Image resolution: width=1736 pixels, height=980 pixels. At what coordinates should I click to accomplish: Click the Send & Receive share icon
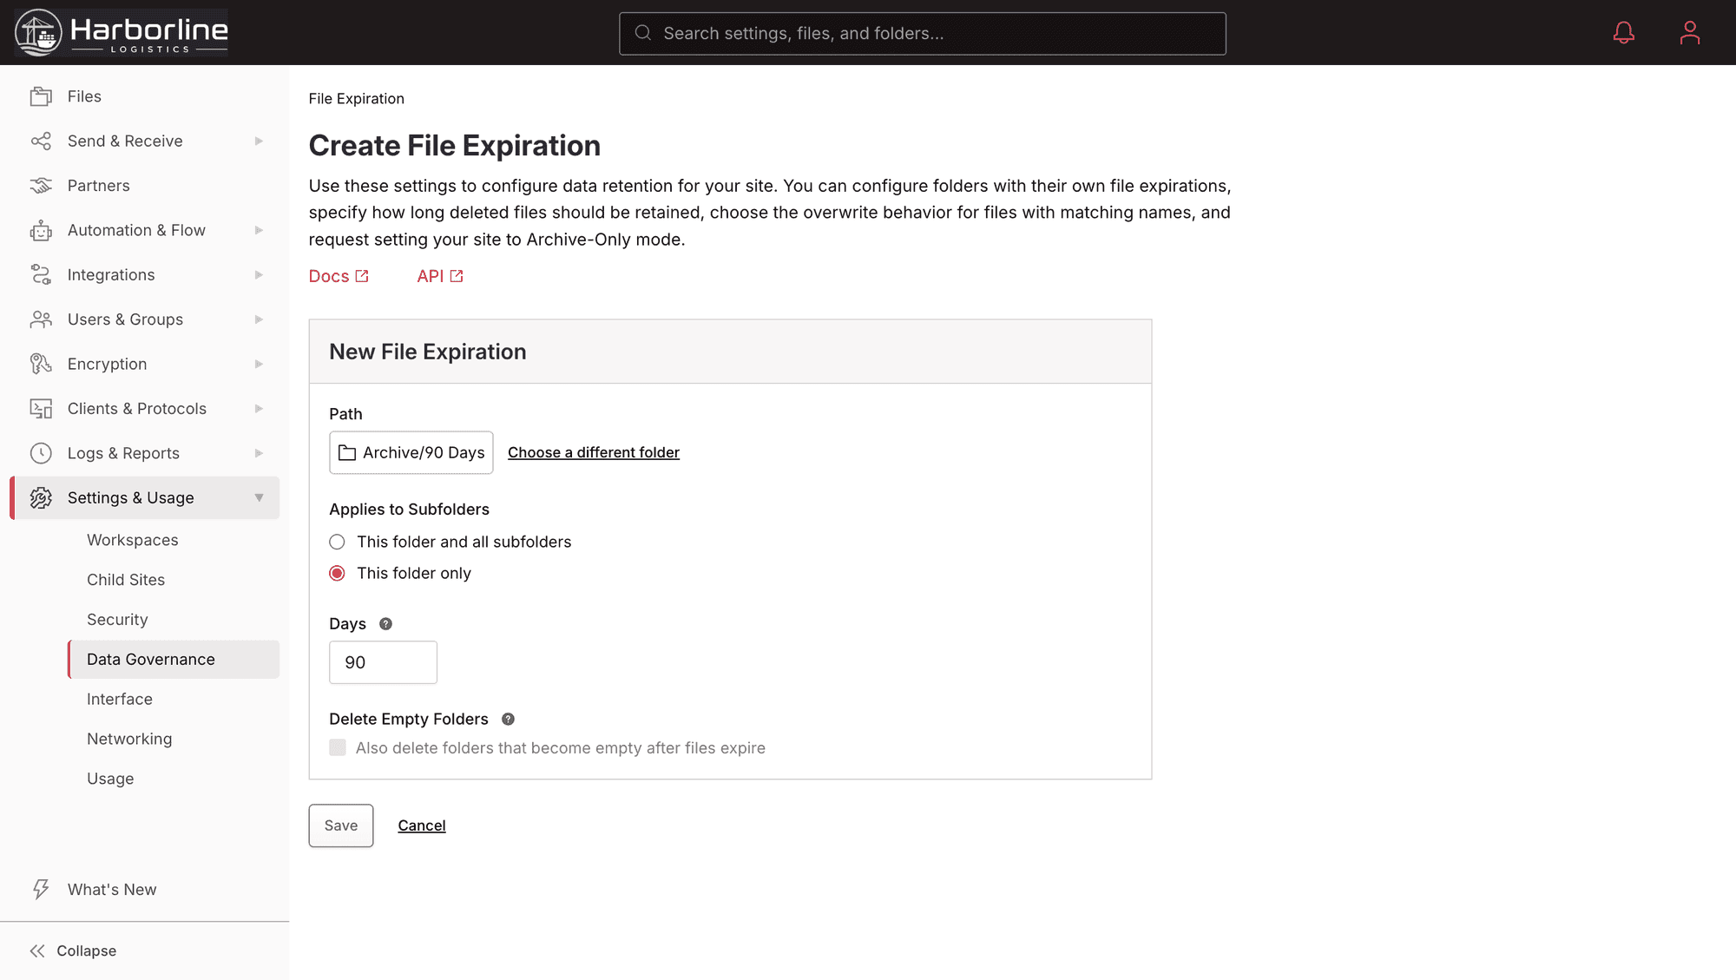coord(41,141)
